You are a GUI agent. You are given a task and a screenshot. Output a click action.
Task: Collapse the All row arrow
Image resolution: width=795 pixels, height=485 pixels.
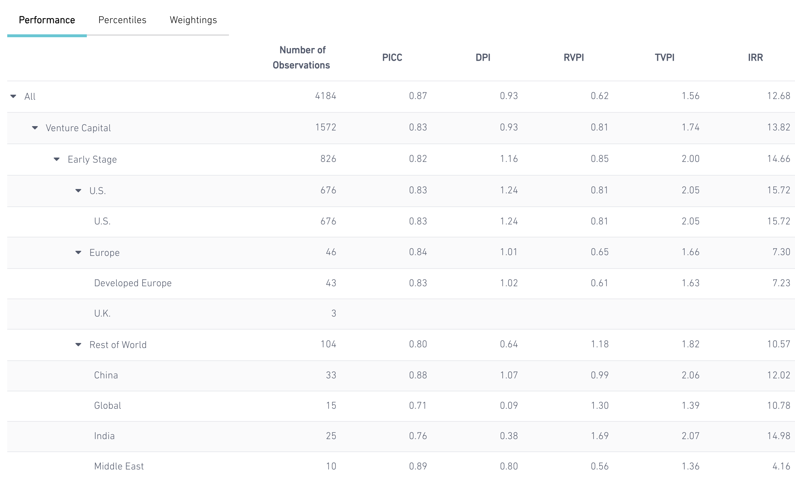(13, 96)
